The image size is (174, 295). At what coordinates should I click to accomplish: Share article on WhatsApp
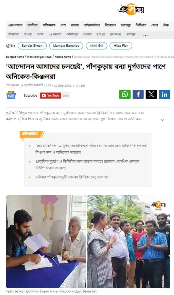click(x=125, y=95)
